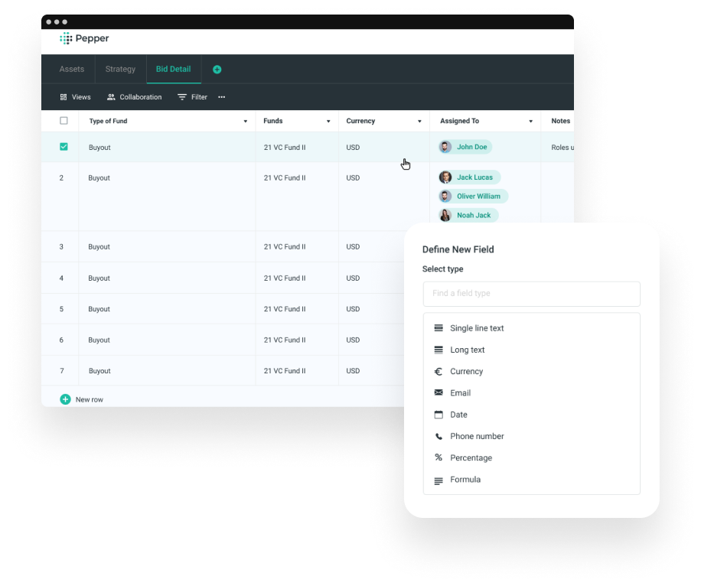The image size is (701, 586).
Task: Expand the Type of Fund column dropdown
Action: click(x=245, y=122)
